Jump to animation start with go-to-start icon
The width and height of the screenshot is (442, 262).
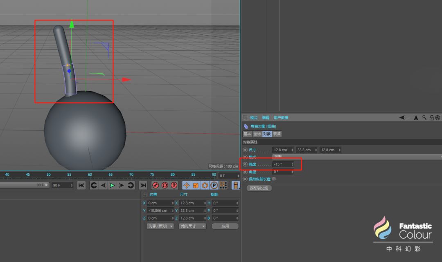(81, 186)
